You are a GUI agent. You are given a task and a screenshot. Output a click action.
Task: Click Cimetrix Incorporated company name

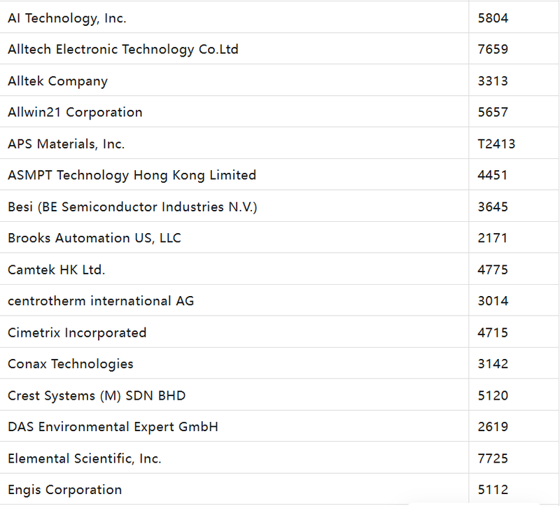77,333
